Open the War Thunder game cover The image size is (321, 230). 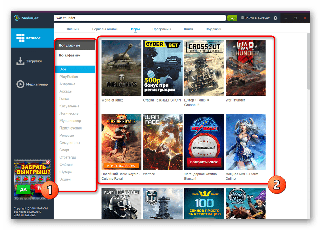coord(245,68)
